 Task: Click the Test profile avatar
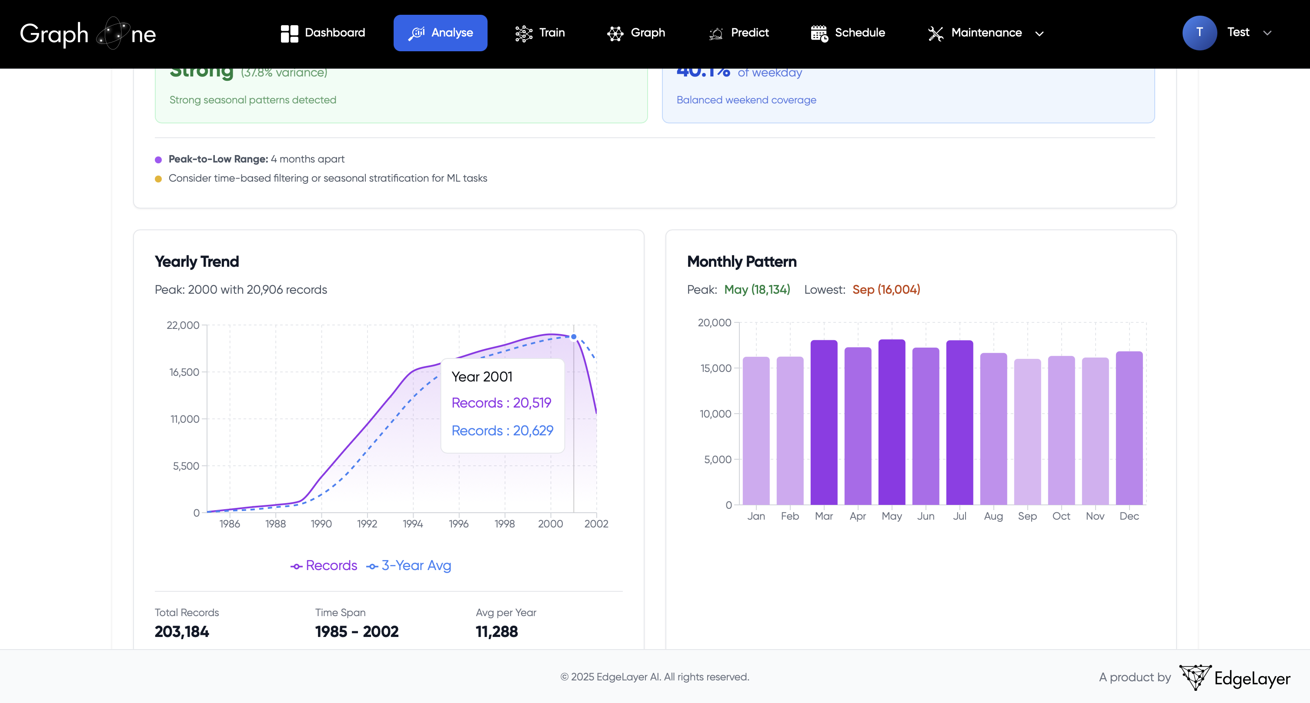point(1200,33)
